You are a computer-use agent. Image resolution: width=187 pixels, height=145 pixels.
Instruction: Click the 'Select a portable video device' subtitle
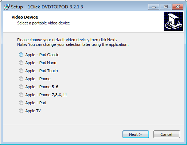(x=43, y=23)
